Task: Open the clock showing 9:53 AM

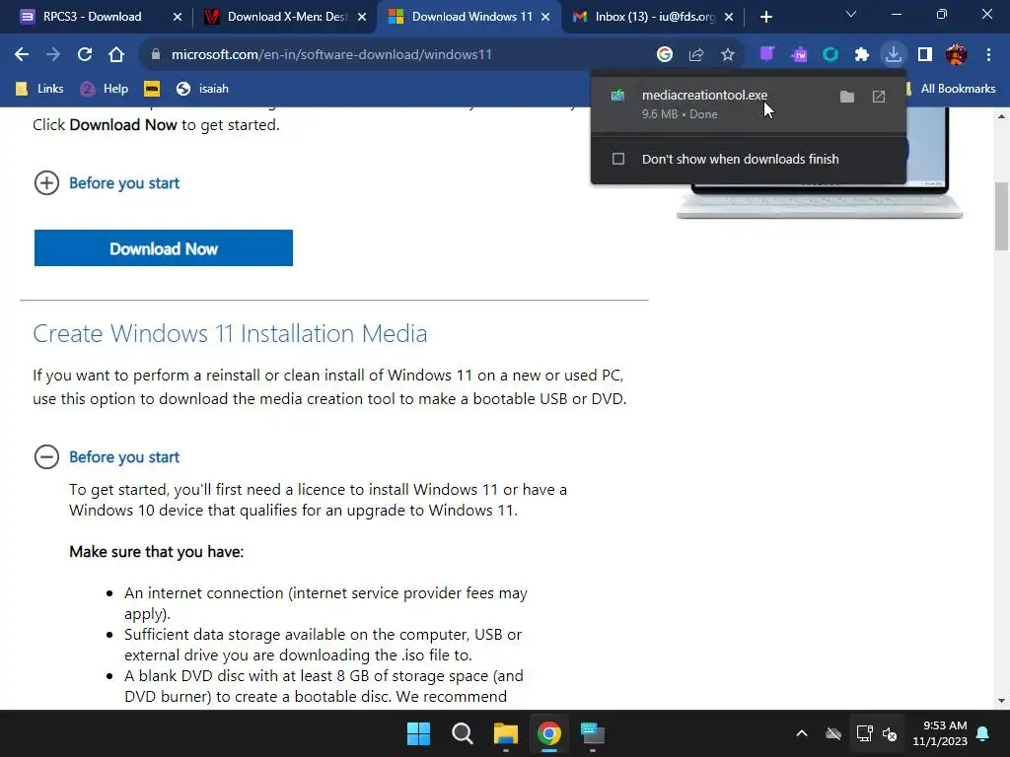Action: coord(940,733)
